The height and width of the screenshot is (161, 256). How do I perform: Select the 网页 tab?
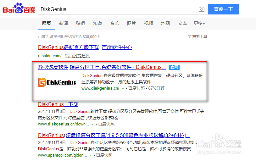pos(47,23)
